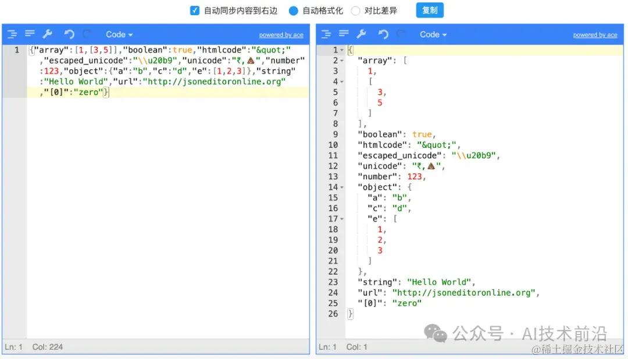Viewport: 628px width, 359px height.
Task: Click the compact JSON icon in left editor
Action: click(30, 34)
